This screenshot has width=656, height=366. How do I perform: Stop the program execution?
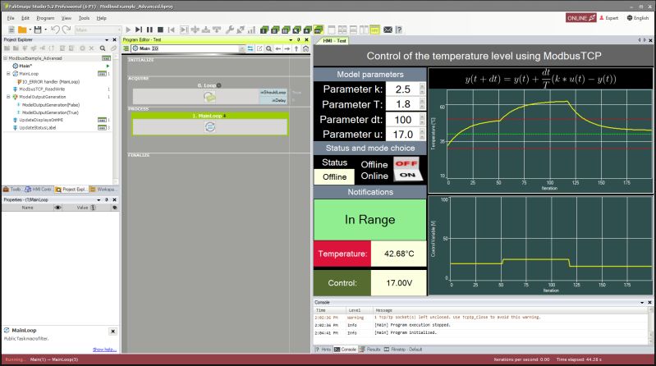(x=160, y=30)
